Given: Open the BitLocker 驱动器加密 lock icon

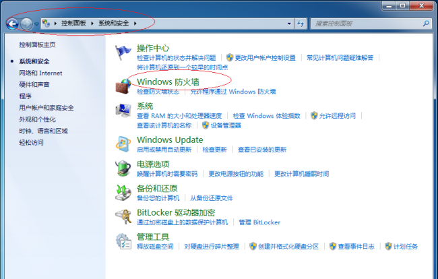Looking at the screenshot, I should point(123,217).
